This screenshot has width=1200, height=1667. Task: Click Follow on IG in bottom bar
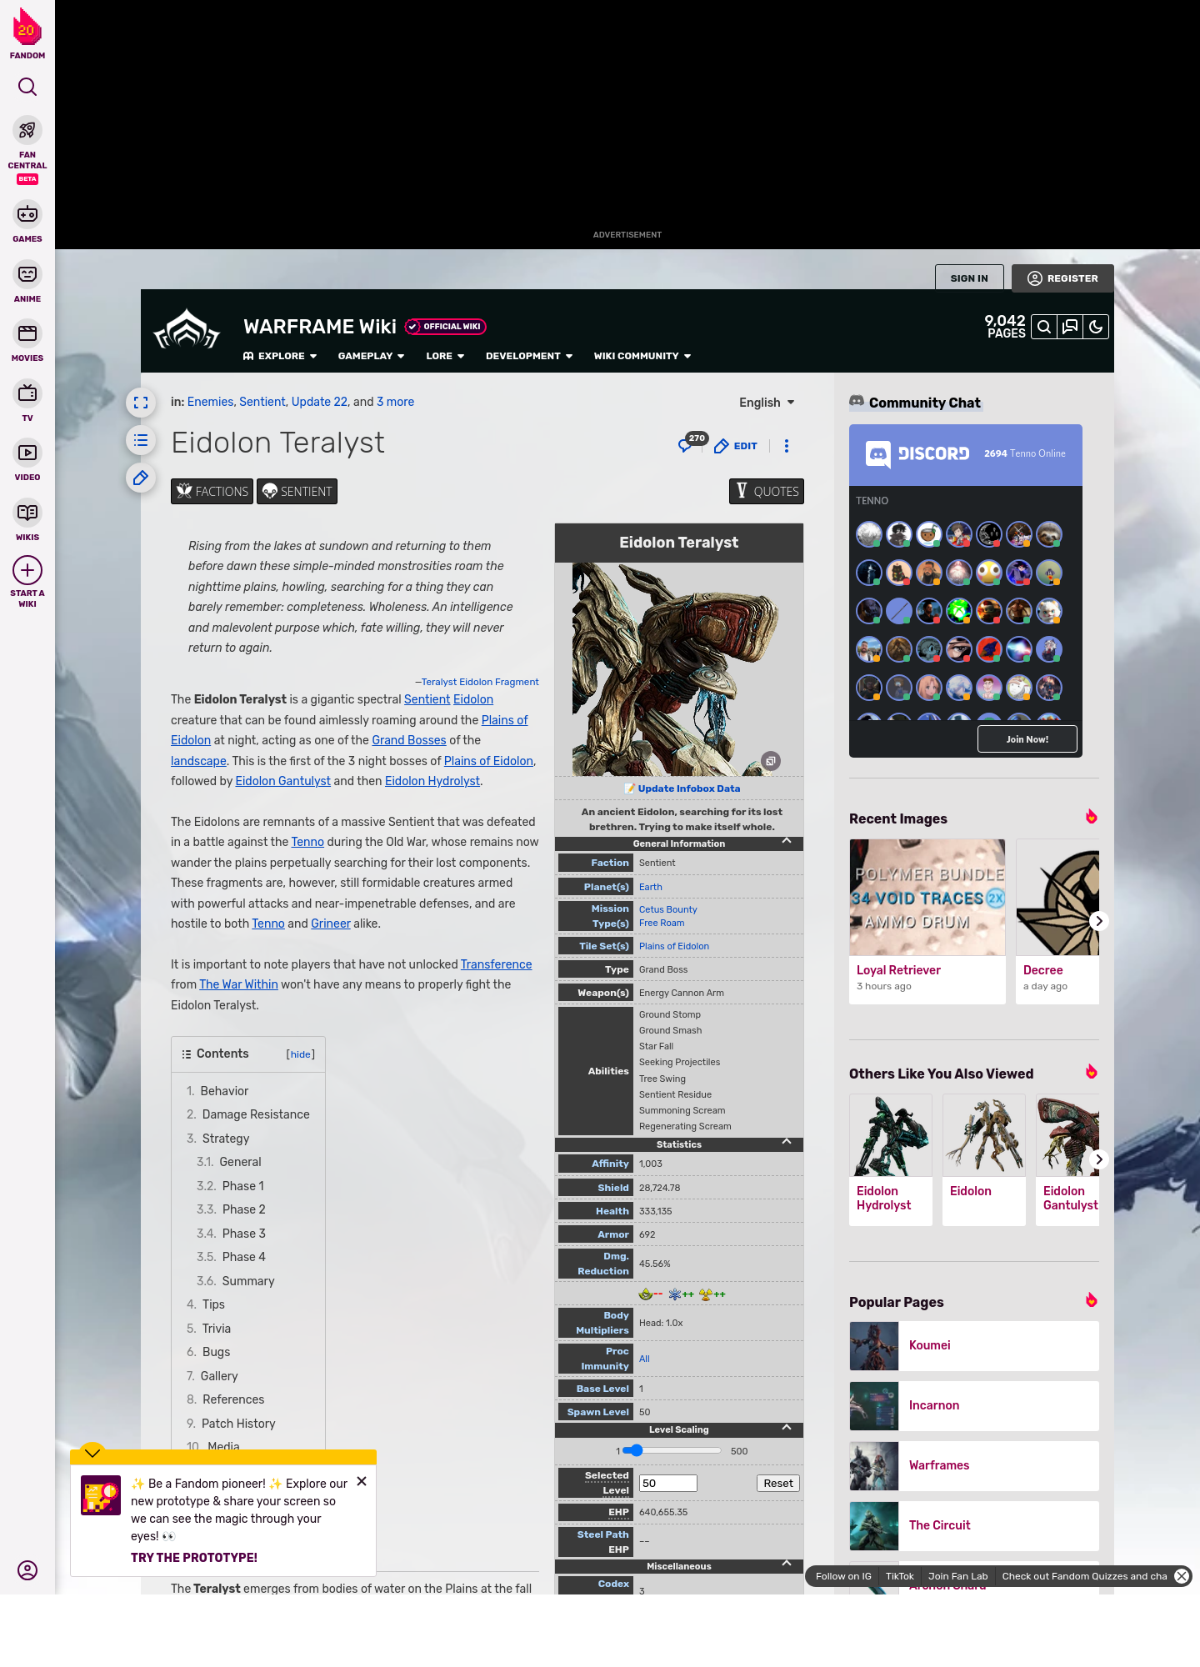pyautogui.click(x=843, y=1576)
